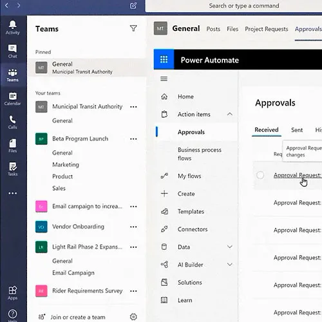Go to Power Automate Home
This screenshot has width=322, height=322.
[185, 97]
